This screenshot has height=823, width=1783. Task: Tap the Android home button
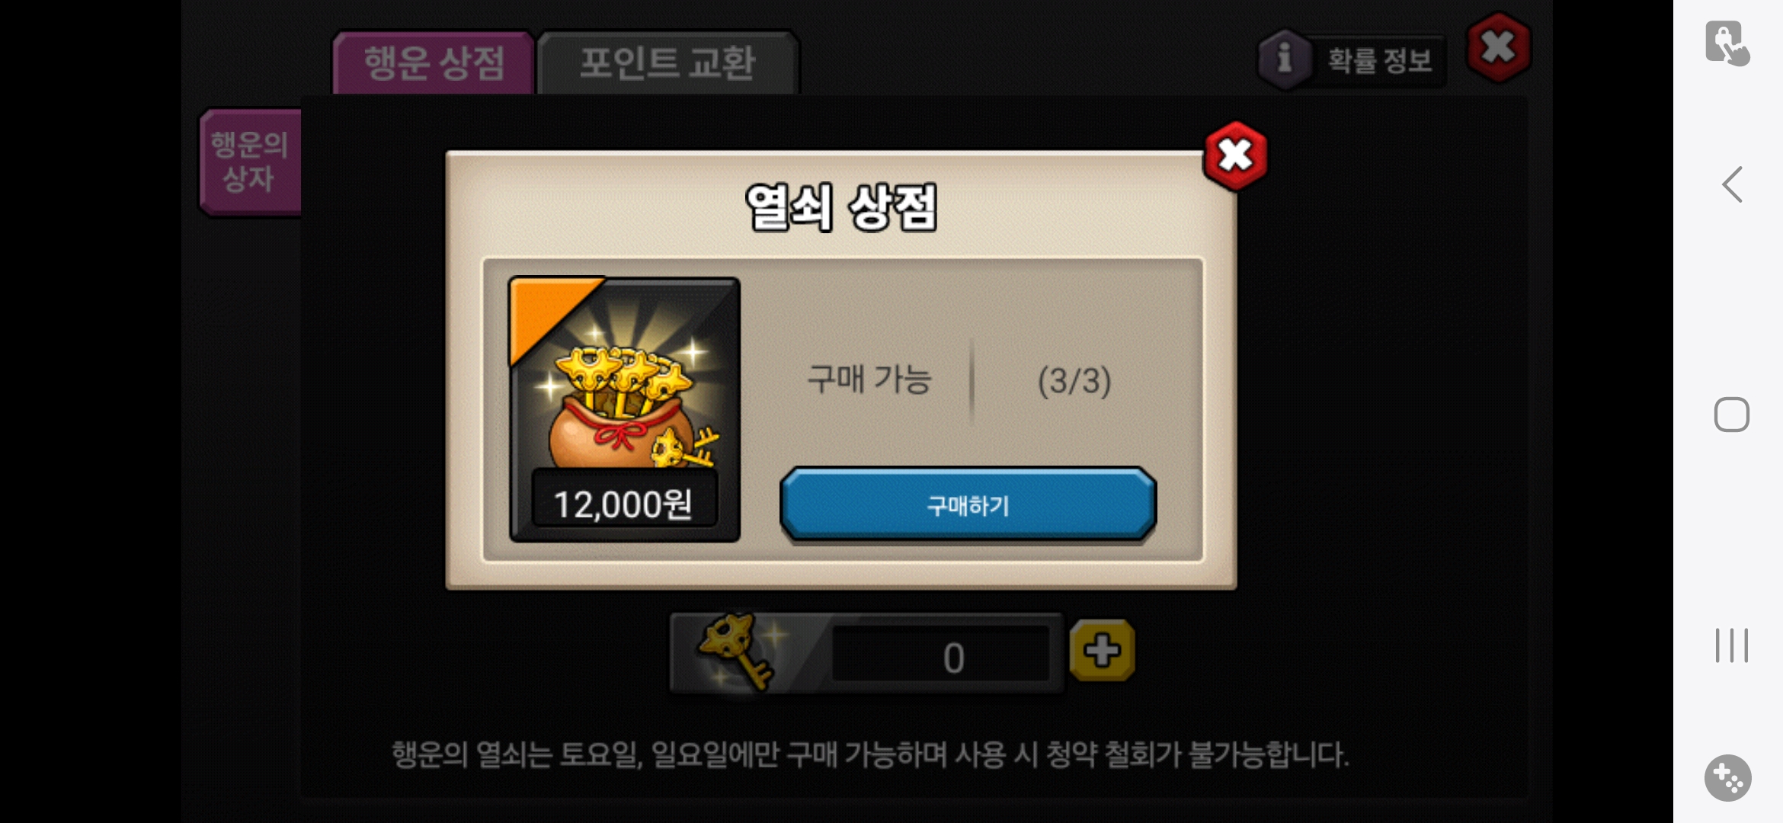tap(1731, 415)
